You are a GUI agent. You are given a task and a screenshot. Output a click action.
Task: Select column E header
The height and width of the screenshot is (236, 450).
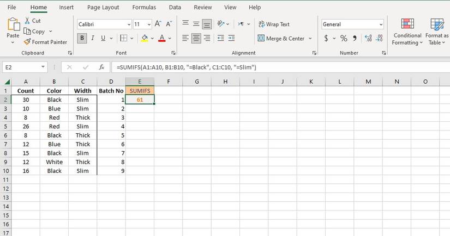[x=140, y=82]
